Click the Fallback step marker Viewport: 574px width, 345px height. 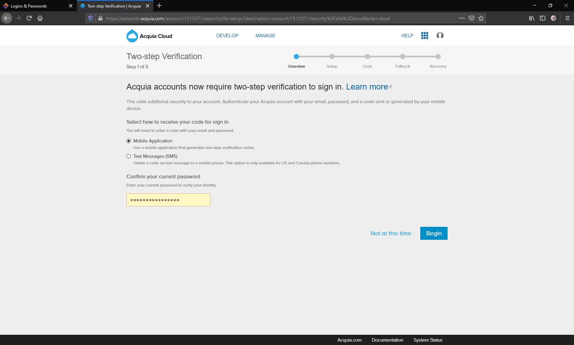tap(403, 56)
